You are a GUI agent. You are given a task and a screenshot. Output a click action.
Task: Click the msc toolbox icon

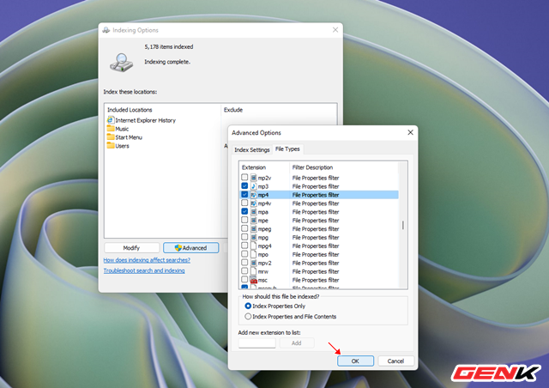(x=254, y=280)
